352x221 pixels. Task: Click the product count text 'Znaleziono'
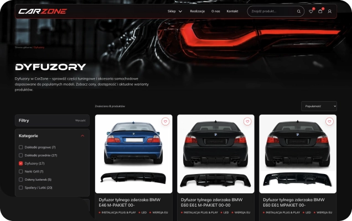point(110,106)
